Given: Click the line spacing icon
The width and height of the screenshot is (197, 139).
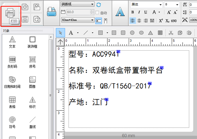Looking at the screenshot, I should point(185,12).
